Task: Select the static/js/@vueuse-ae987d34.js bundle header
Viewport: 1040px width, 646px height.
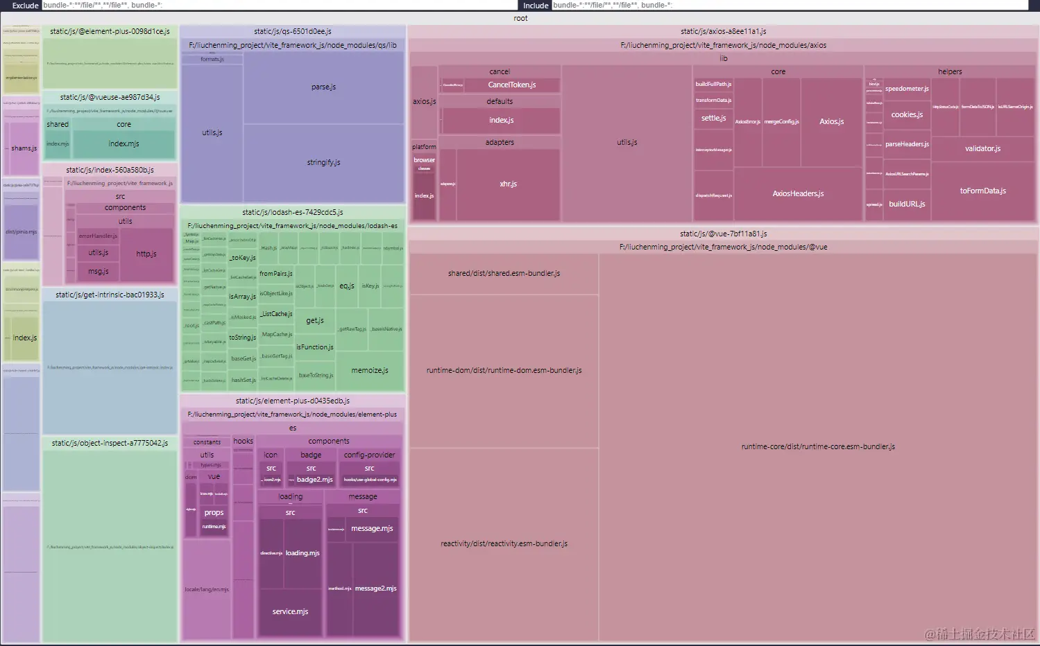Action: pos(110,97)
